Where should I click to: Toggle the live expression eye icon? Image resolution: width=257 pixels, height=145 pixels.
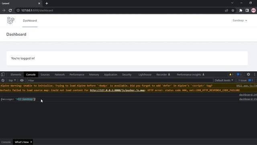click(x=22, y=81)
